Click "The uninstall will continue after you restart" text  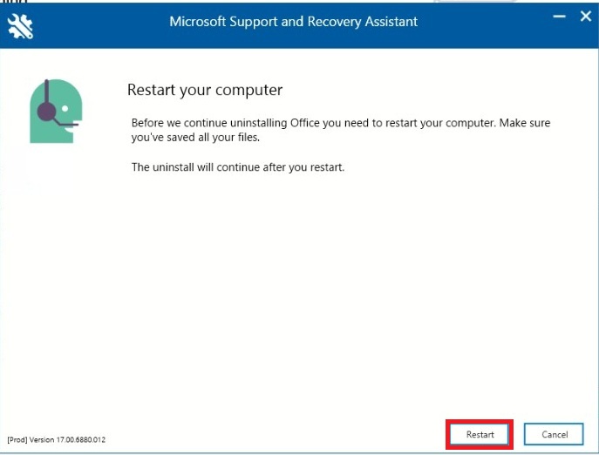click(238, 166)
